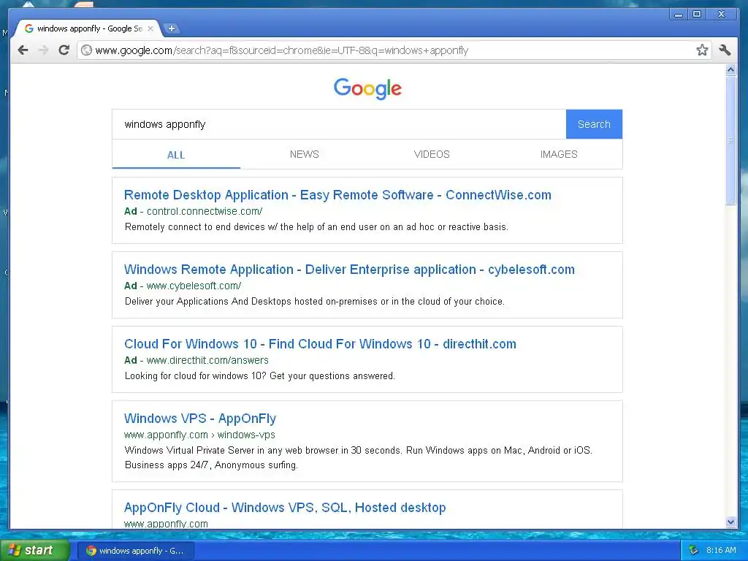Viewport: 748px width, 561px height.
Task: Click the Remotely connect to end devices description
Action: 316,227
